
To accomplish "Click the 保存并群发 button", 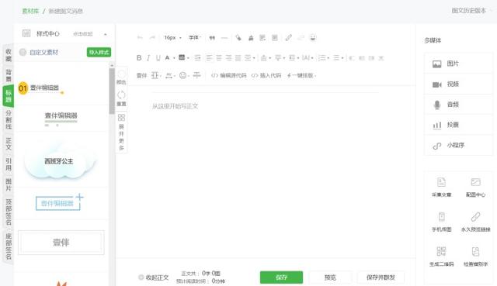I will (x=381, y=277).
